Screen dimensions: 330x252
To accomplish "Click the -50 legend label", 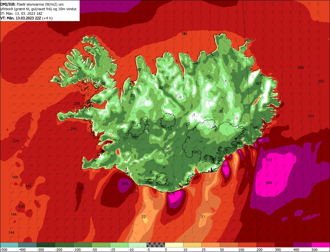I will coord(94,250).
